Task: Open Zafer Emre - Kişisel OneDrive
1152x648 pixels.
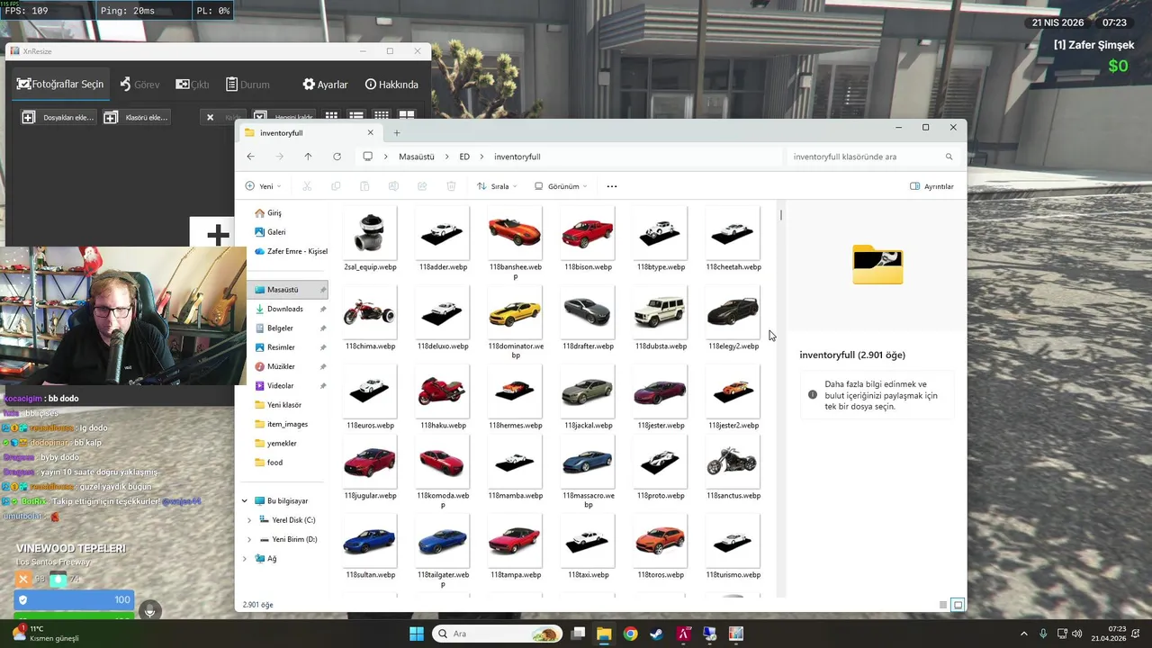Action: pyautogui.click(x=291, y=251)
